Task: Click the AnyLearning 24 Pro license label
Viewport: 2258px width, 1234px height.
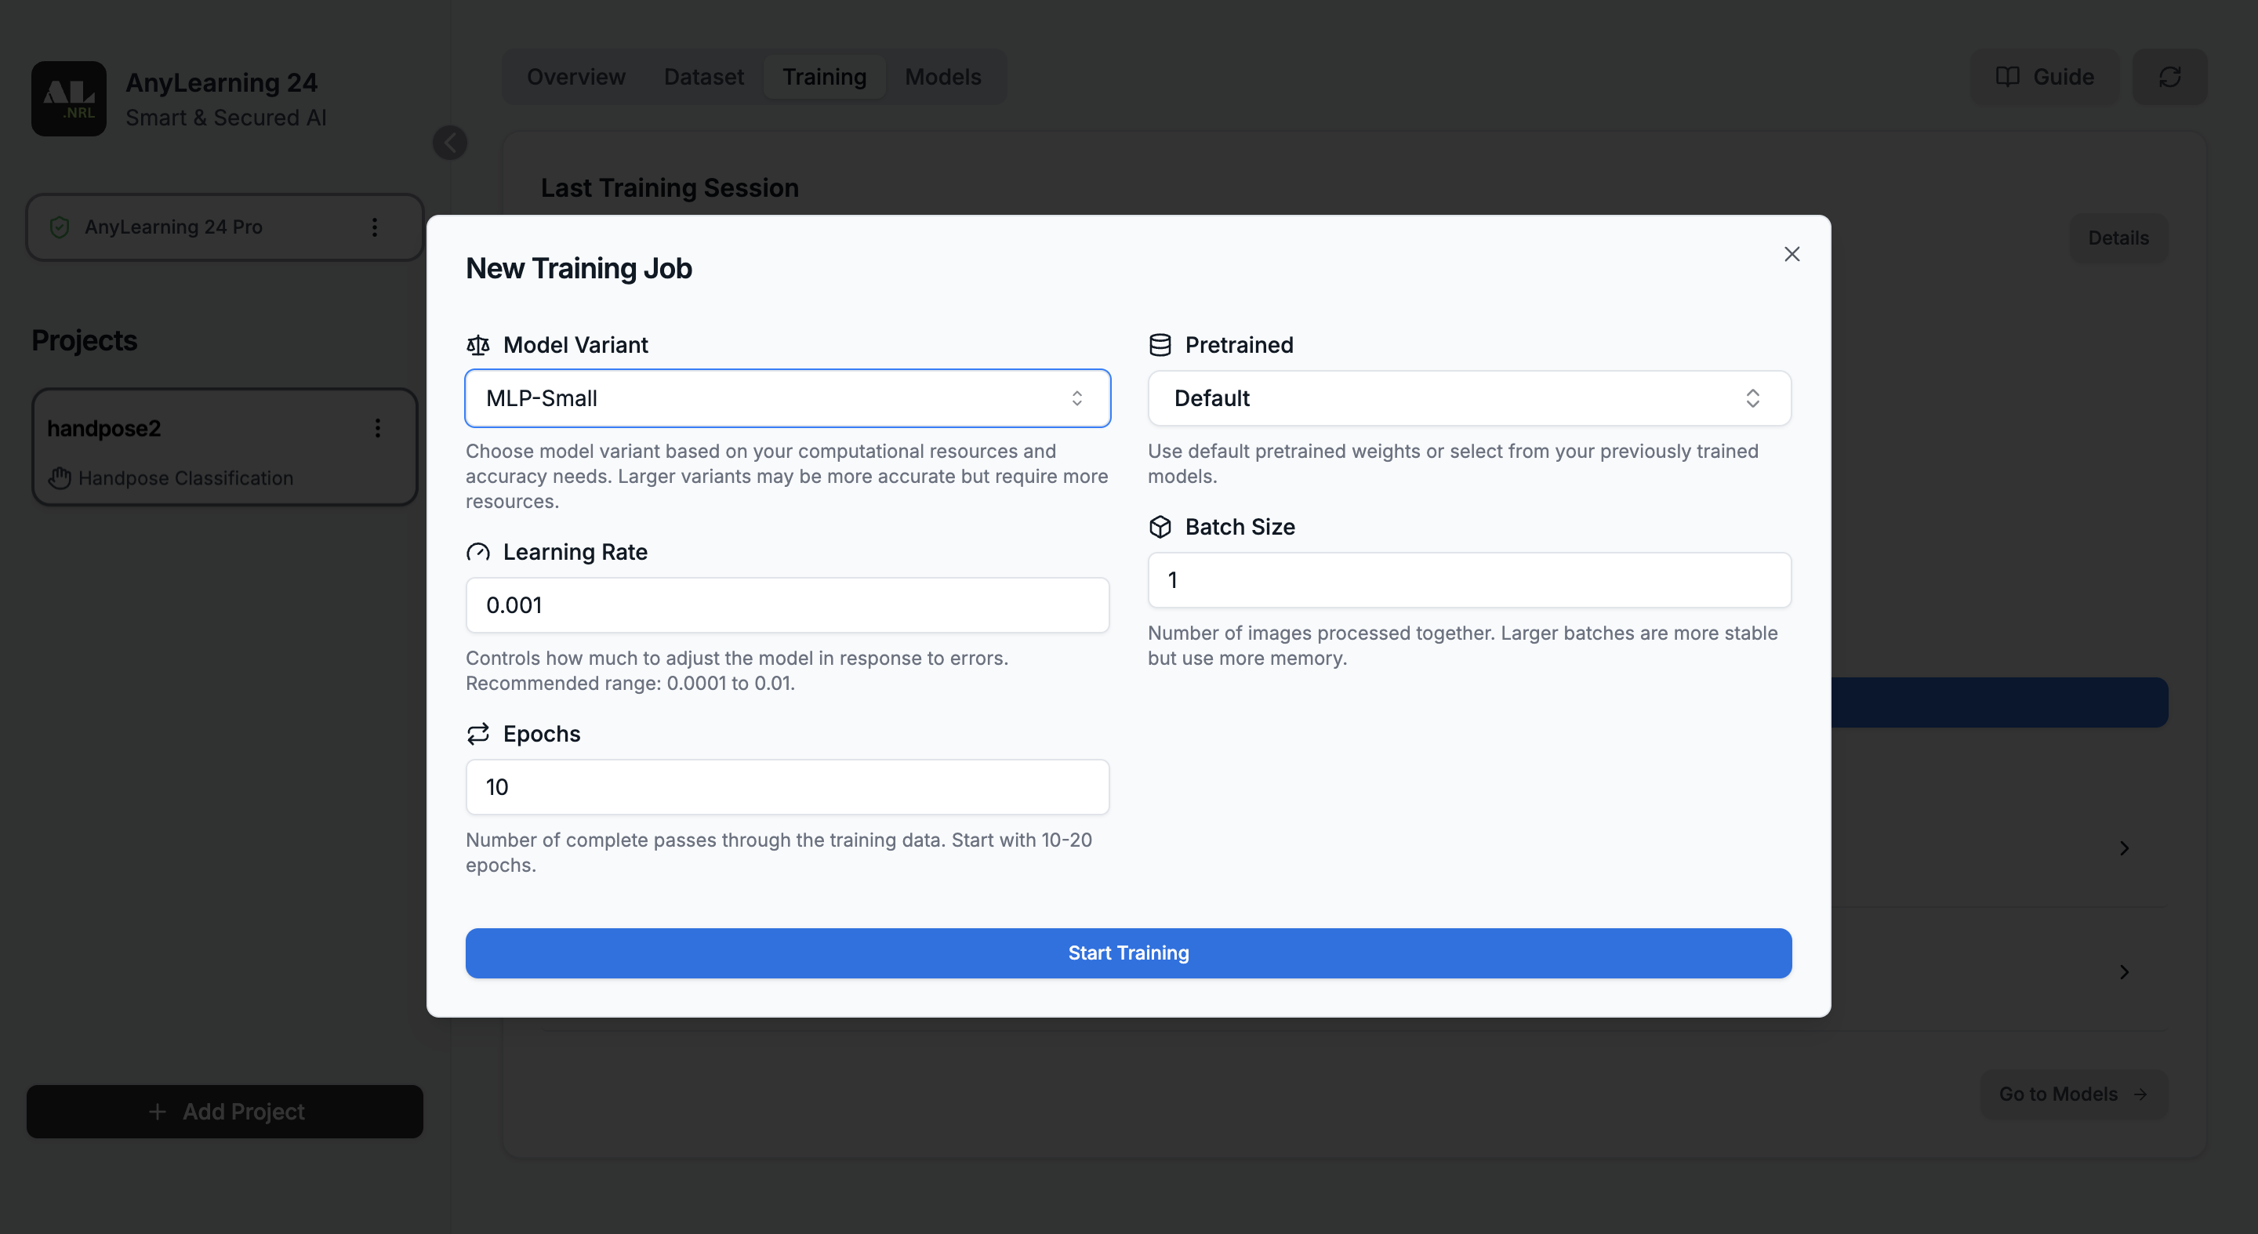Action: pos(173,227)
